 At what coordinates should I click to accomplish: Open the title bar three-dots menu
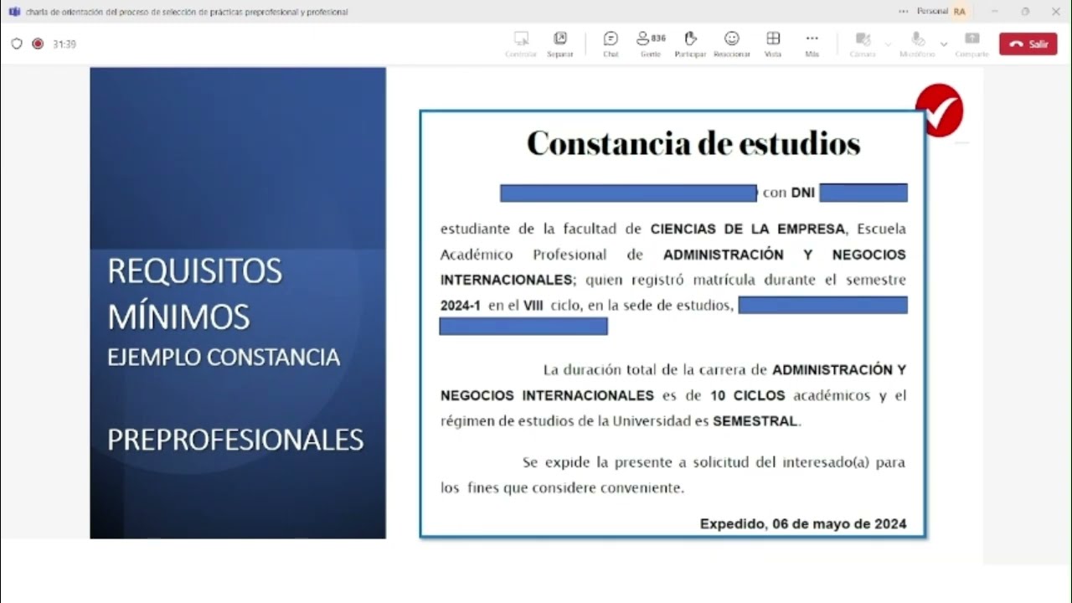903,12
